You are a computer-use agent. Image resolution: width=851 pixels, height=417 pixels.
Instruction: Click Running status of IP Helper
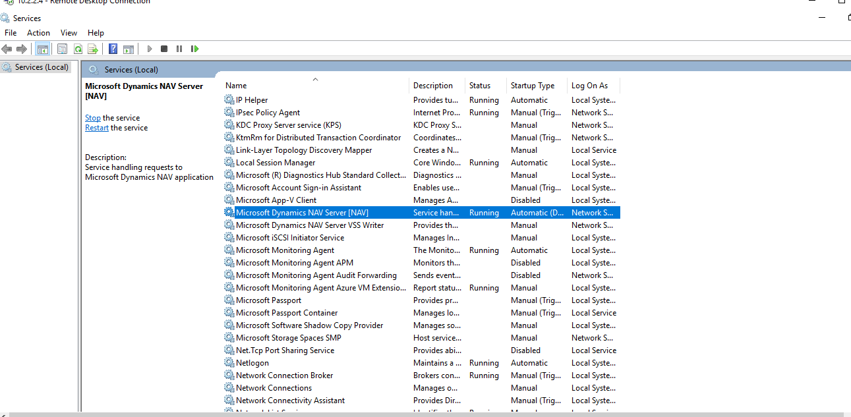click(x=484, y=100)
